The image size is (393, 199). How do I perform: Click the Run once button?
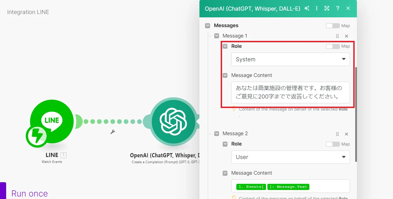point(29,193)
